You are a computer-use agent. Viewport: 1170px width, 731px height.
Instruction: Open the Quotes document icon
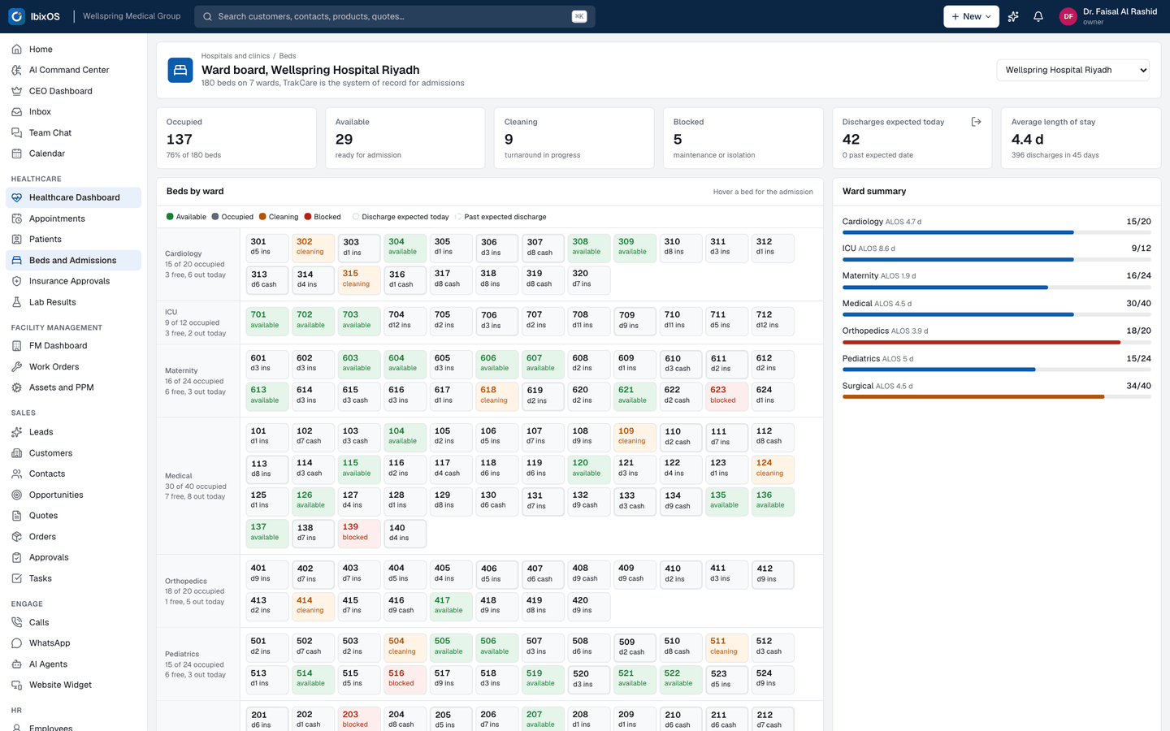click(x=16, y=516)
